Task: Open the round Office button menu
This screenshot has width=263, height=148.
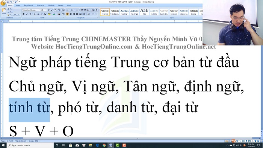Action: (x=3, y=3)
